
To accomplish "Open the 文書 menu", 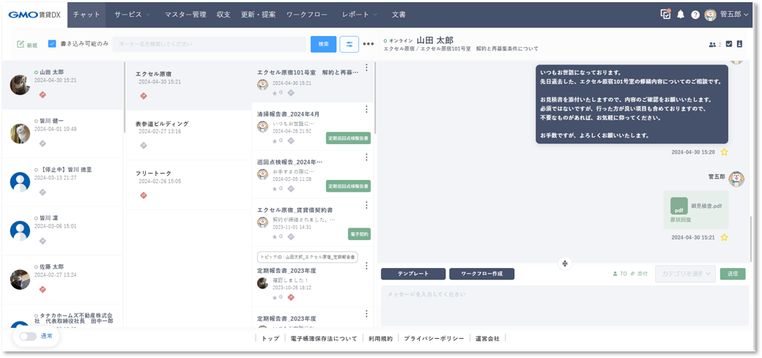I will (399, 15).
